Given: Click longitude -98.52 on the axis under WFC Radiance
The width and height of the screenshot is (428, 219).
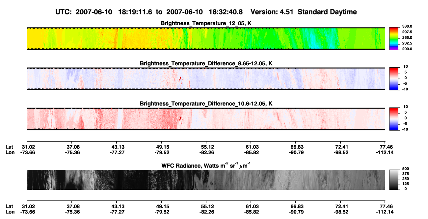Looking at the screenshot, I should tap(341, 212).
